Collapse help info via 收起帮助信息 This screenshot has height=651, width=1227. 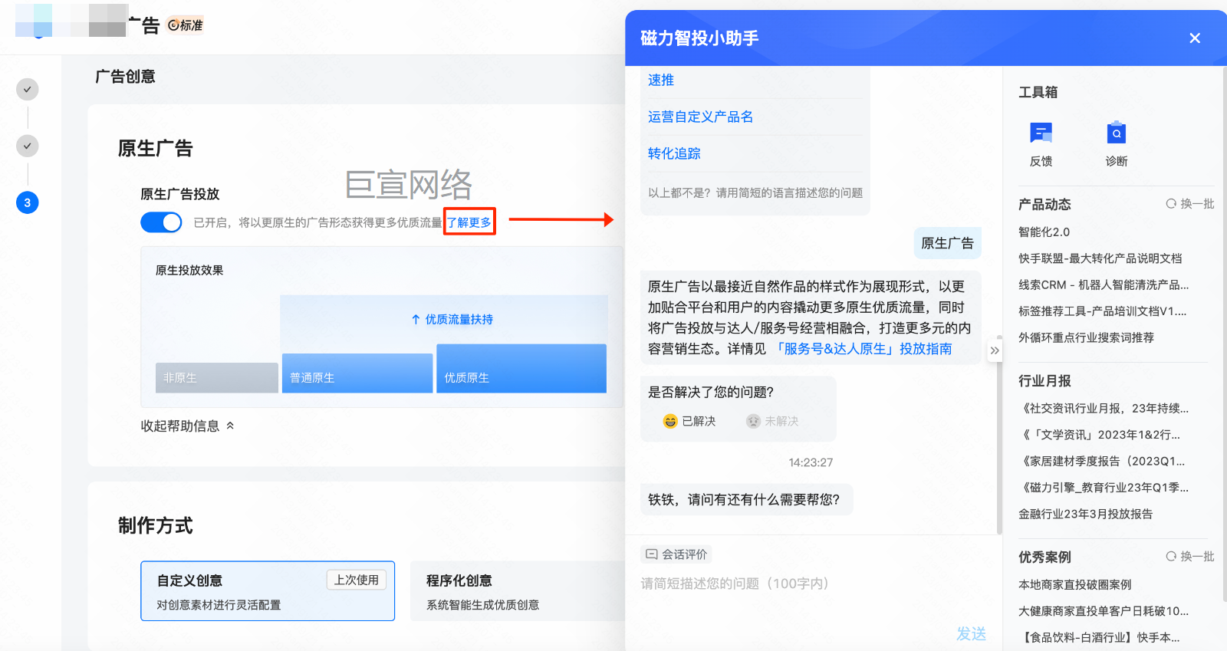click(x=187, y=426)
